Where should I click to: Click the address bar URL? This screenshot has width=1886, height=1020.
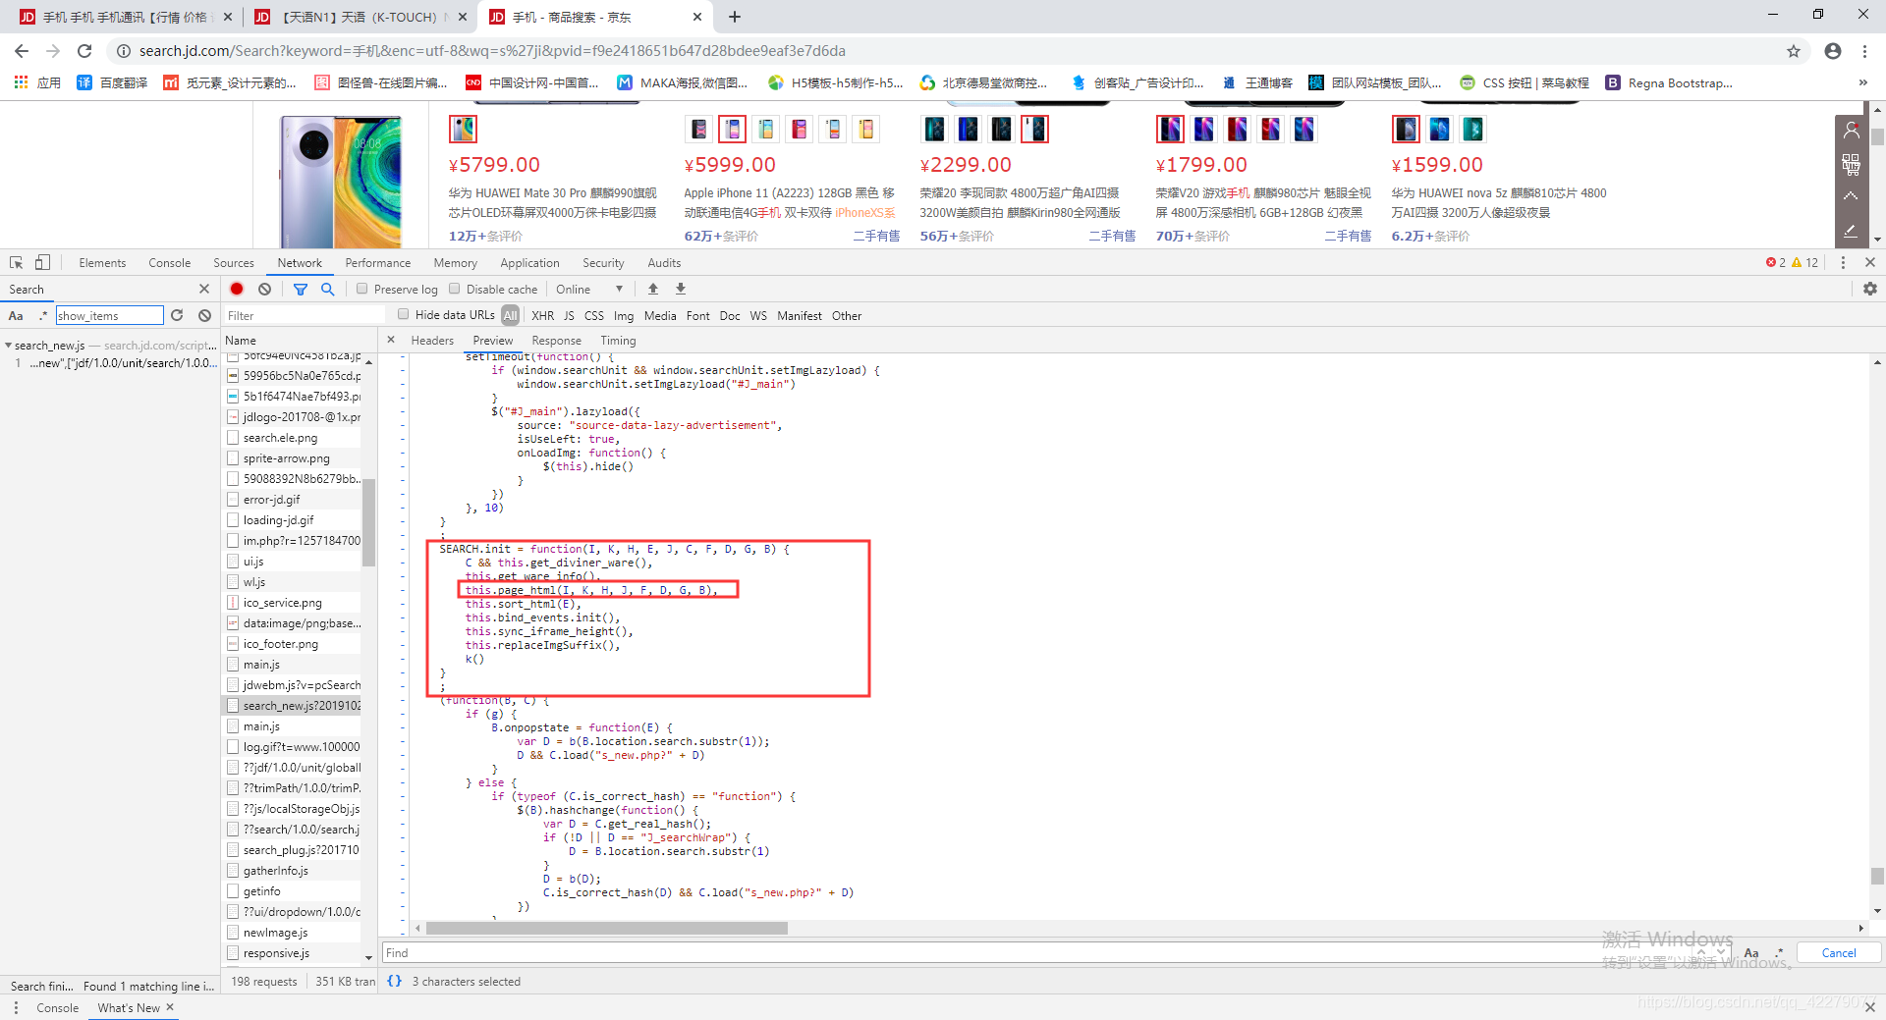492,51
